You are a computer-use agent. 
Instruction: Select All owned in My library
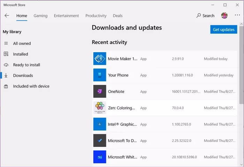click(22, 43)
